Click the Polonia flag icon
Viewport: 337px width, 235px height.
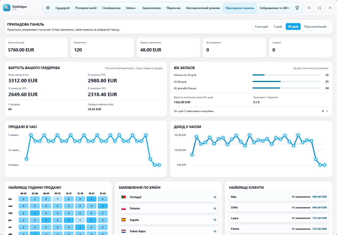[x=123, y=208]
